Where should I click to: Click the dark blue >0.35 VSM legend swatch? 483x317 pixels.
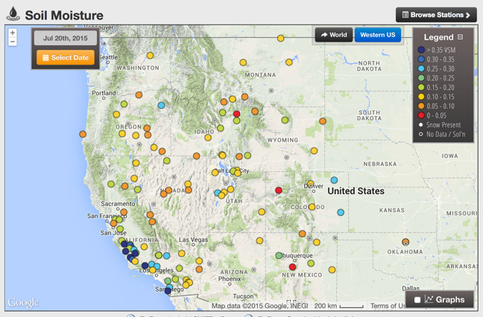tap(421, 51)
